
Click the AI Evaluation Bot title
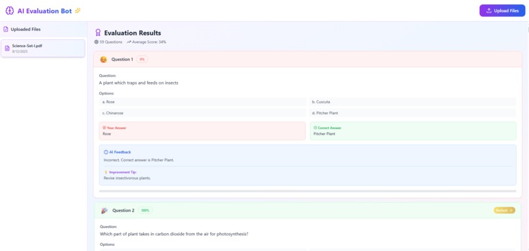click(x=45, y=10)
